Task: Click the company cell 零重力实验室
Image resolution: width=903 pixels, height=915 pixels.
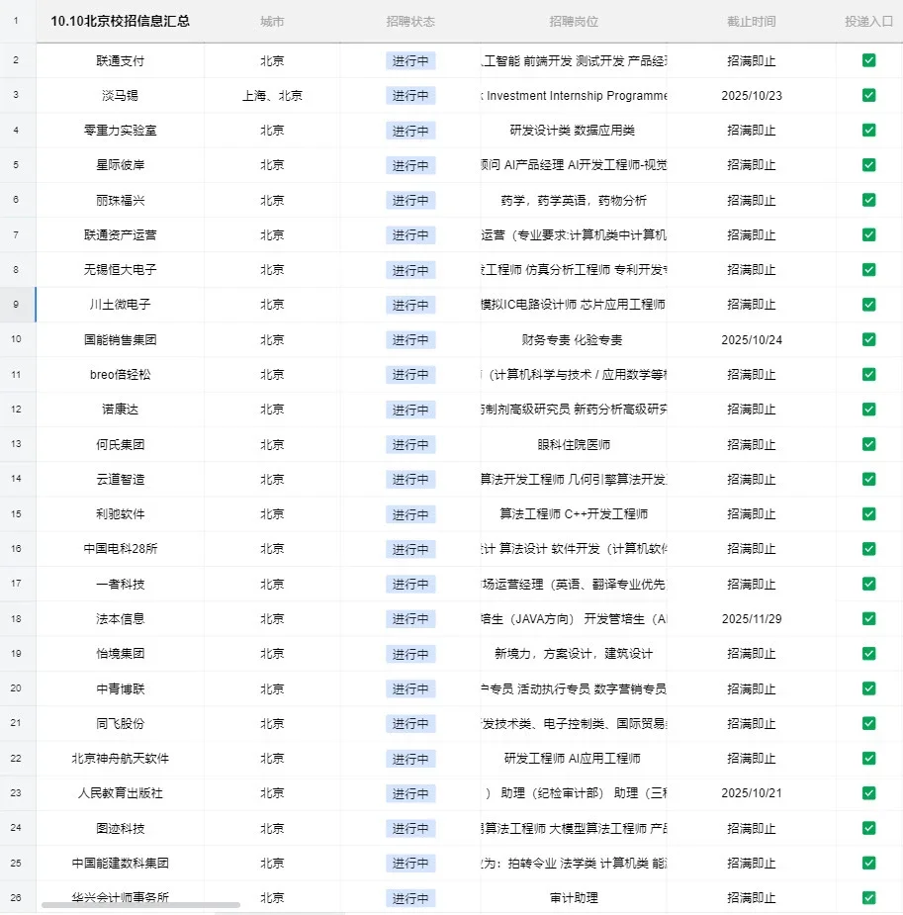Action: [x=120, y=131]
